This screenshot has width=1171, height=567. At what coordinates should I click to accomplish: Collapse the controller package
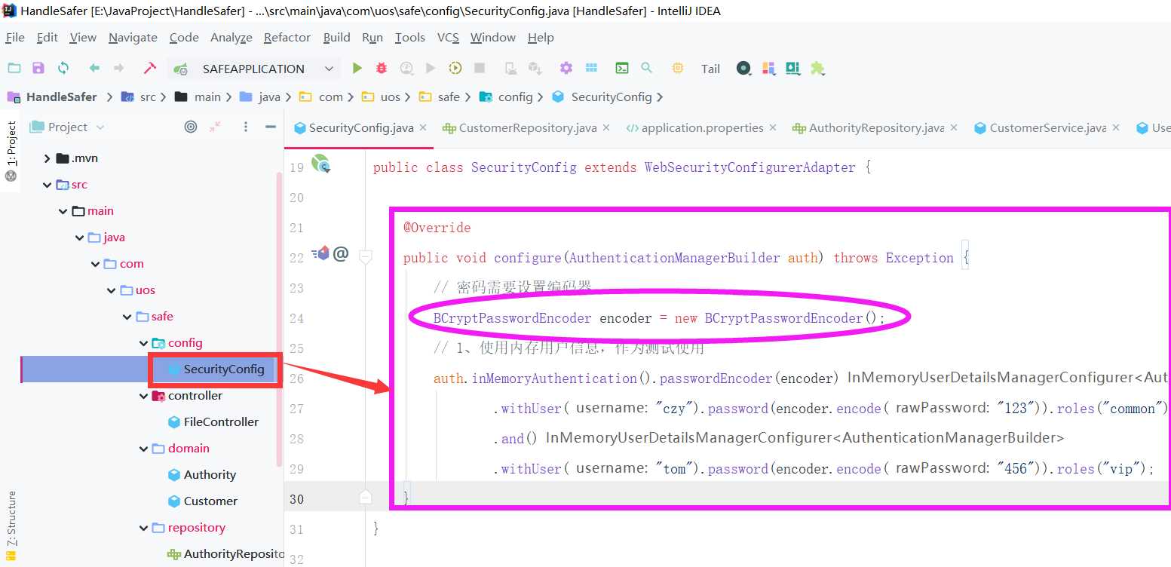[143, 396]
